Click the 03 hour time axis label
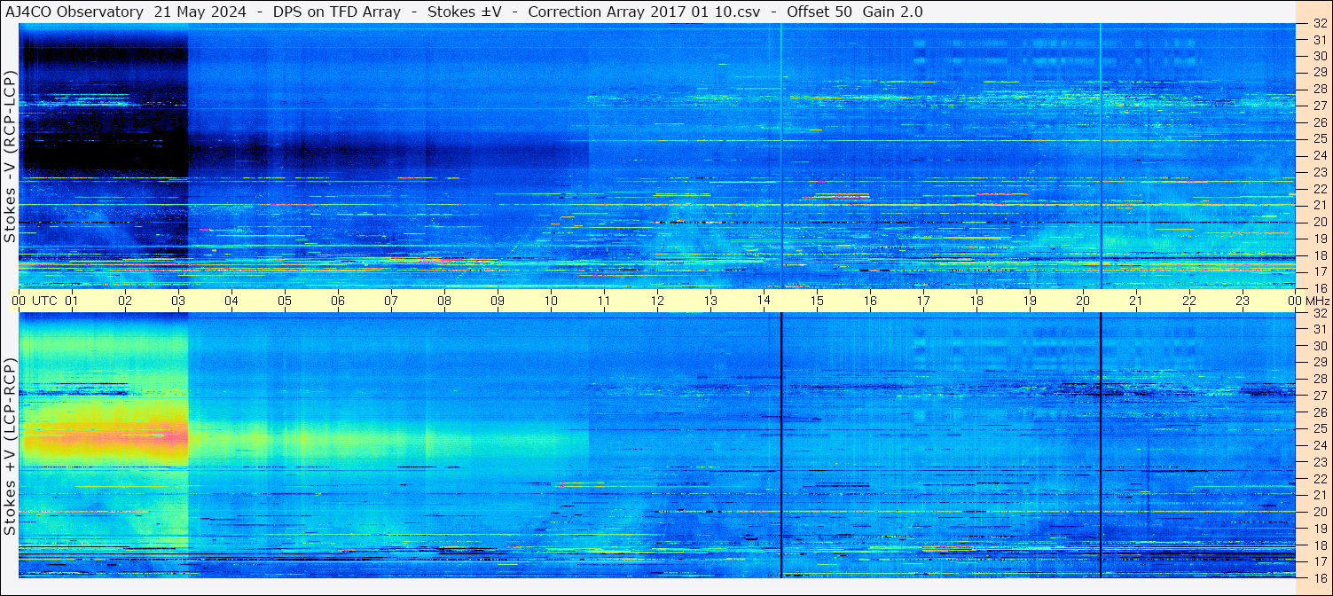The height and width of the screenshot is (596, 1333). 178,301
